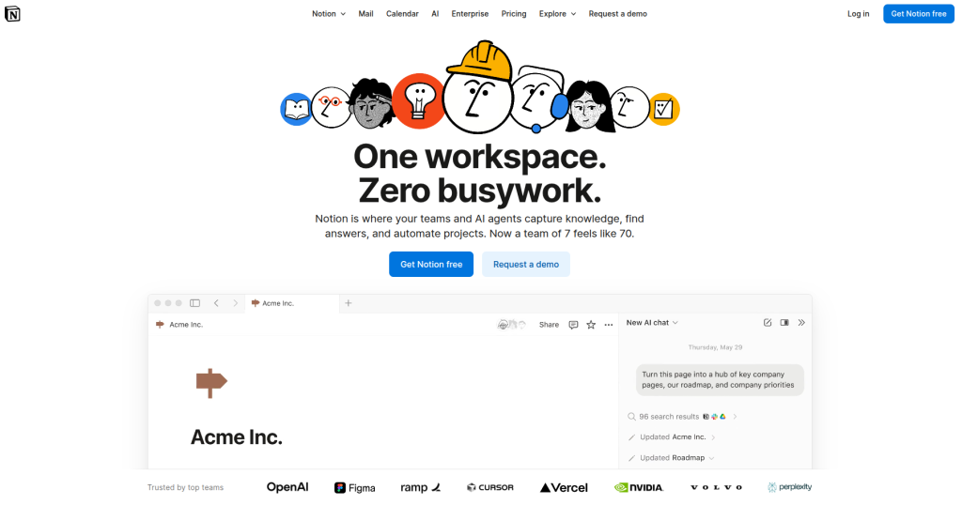The image size is (962, 505).
Task: Expand the Explore dropdown menu
Action: coord(557,13)
